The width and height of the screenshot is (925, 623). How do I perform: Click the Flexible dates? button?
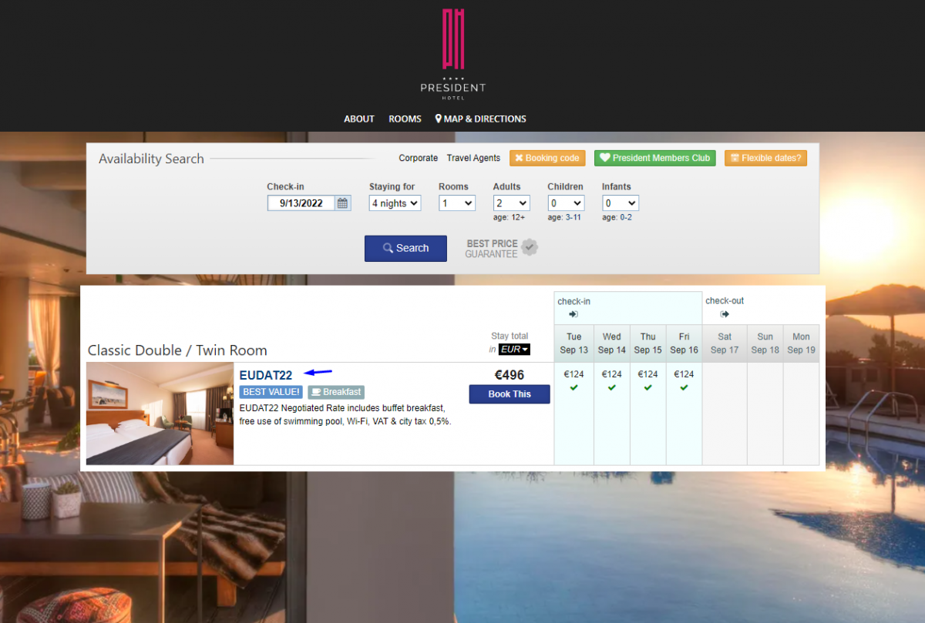(x=765, y=158)
